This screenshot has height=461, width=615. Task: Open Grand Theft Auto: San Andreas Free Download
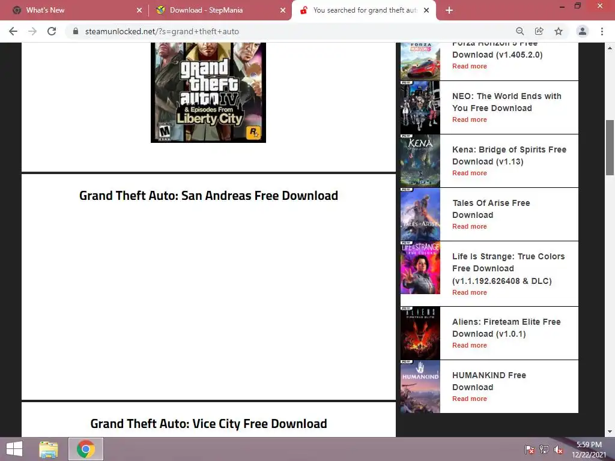208,195
